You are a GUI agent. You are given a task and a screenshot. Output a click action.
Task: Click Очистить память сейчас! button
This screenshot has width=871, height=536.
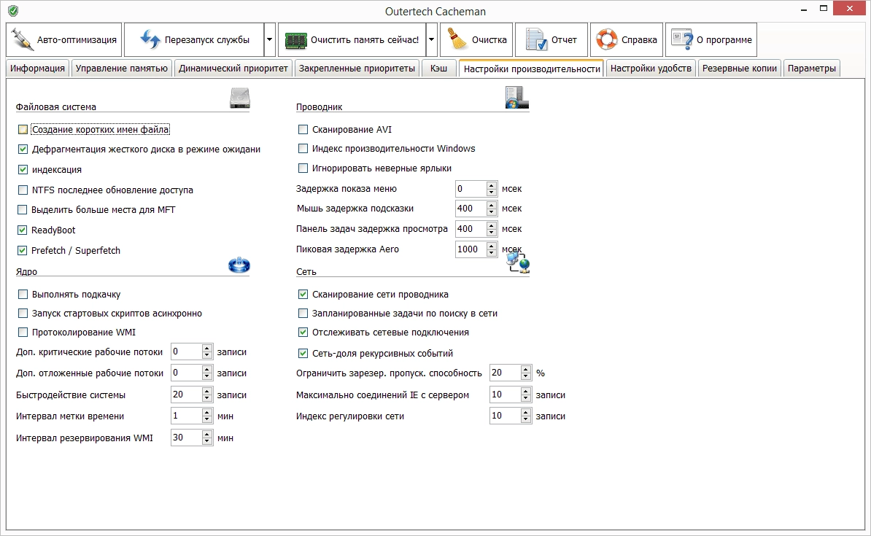click(352, 39)
